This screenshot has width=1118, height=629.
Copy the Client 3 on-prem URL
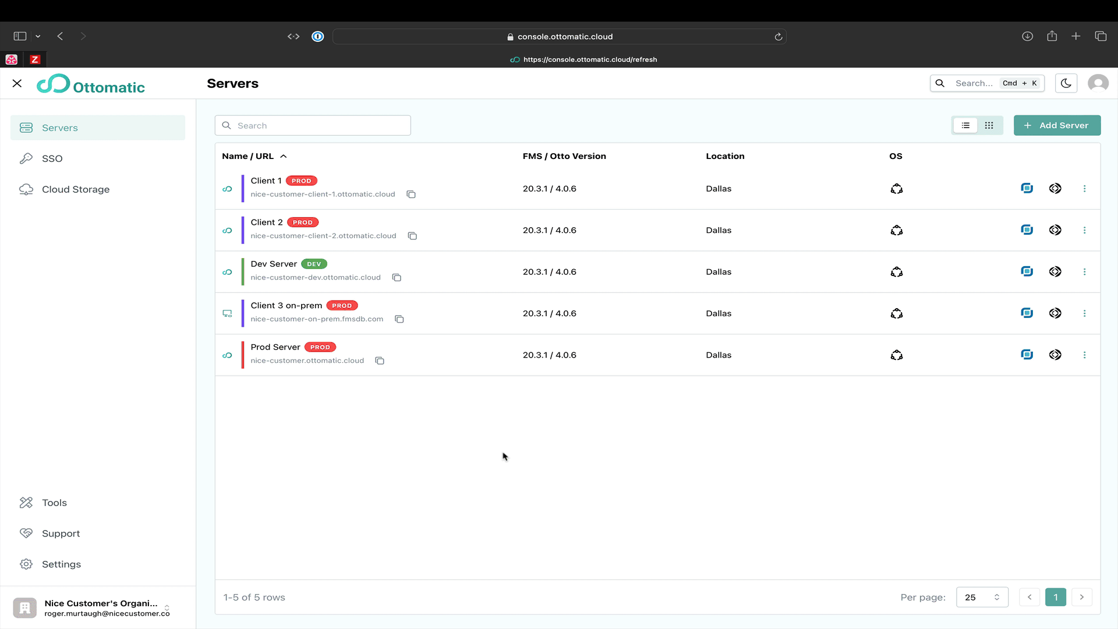click(x=399, y=319)
